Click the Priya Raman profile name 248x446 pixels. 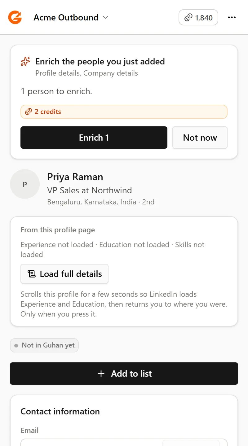tap(75, 177)
